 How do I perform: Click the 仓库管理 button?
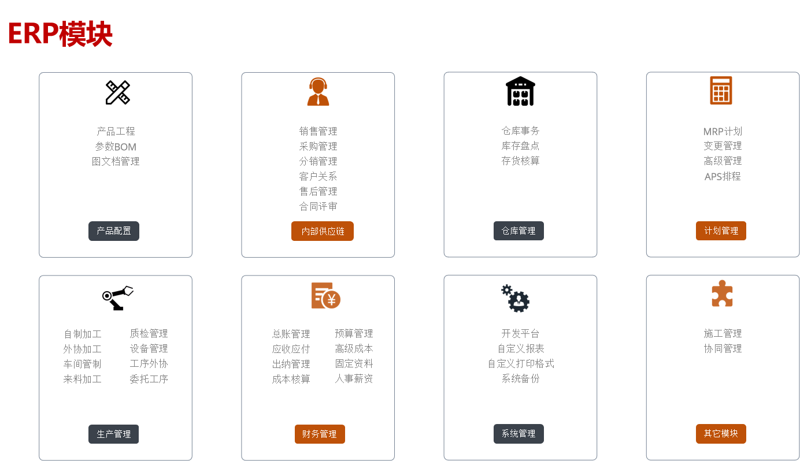tap(518, 231)
